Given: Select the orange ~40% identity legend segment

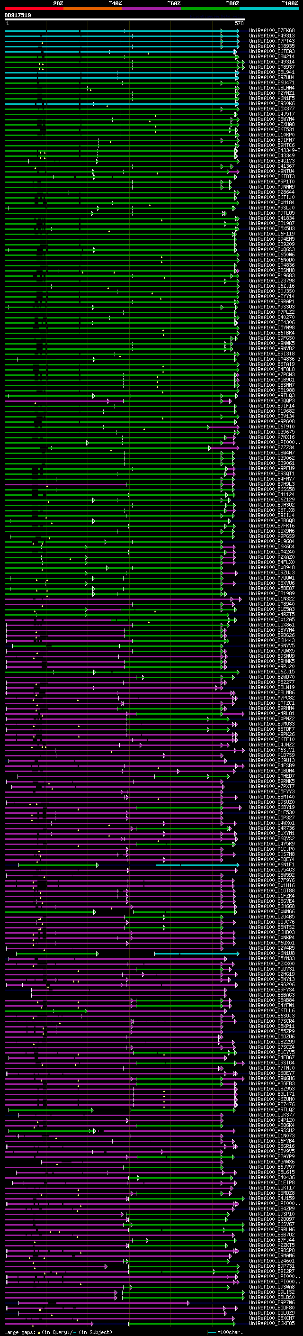Looking at the screenshot, I should click(x=93, y=9).
